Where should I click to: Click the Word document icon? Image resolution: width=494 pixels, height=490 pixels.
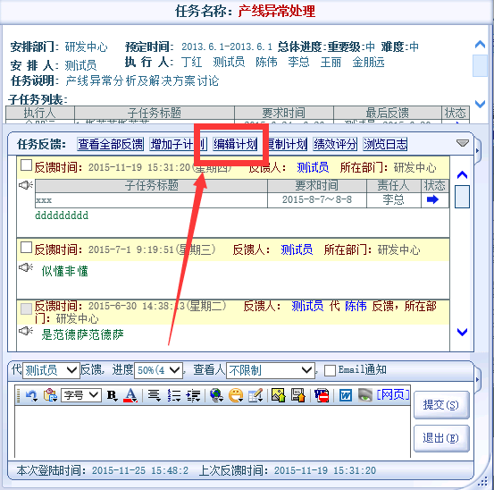[346, 395]
